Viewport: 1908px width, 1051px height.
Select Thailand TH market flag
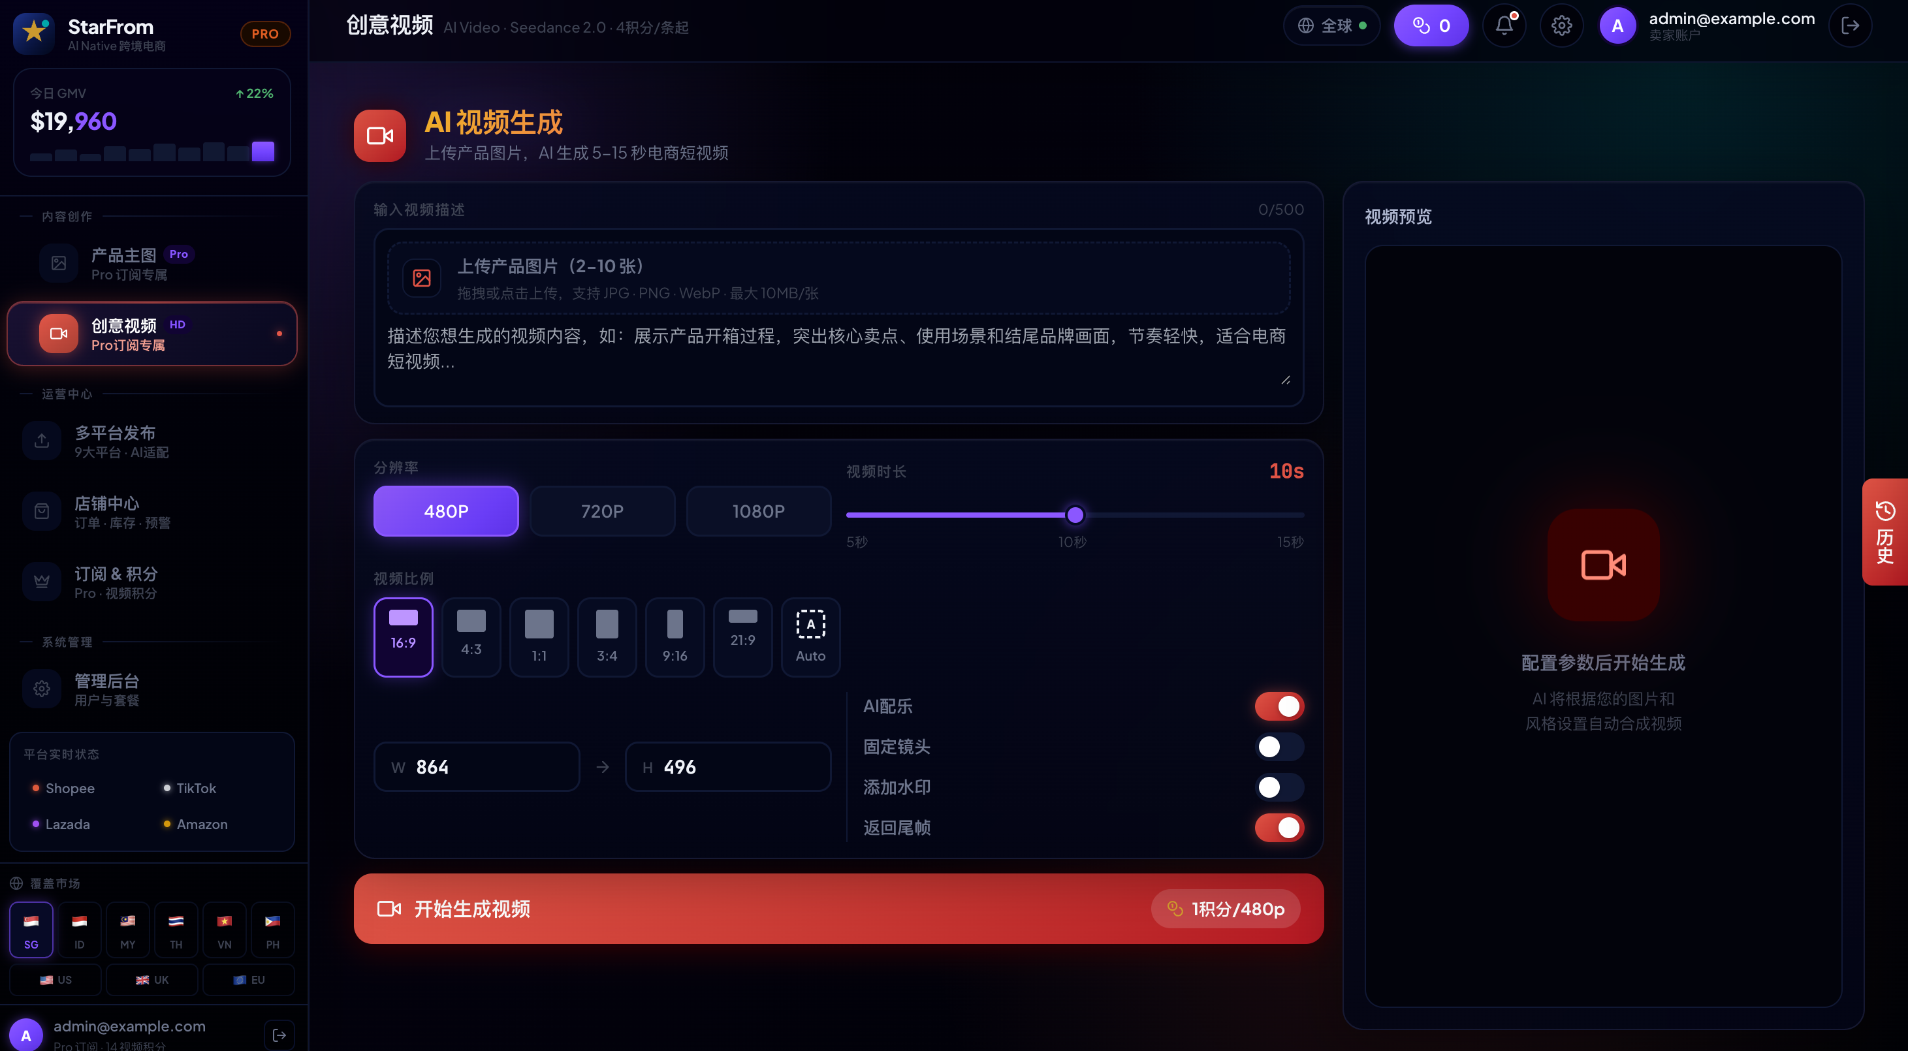click(x=176, y=930)
